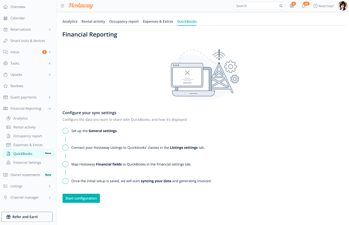Open the user profile avatar
This screenshot has height=225, width=349.
click(x=342, y=6)
